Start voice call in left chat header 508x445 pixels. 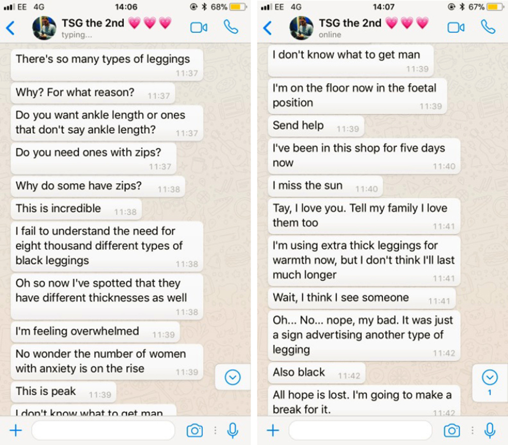tap(231, 27)
